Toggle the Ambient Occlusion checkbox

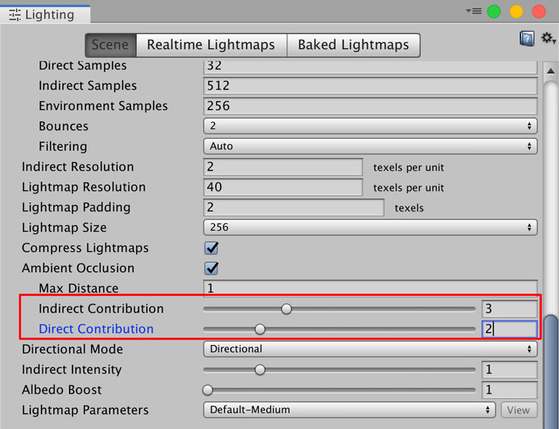pos(211,269)
